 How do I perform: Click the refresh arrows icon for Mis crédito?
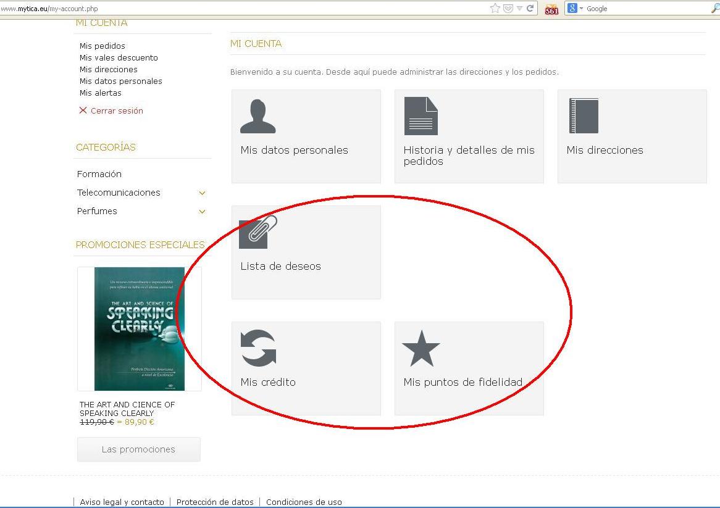click(x=258, y=348)
